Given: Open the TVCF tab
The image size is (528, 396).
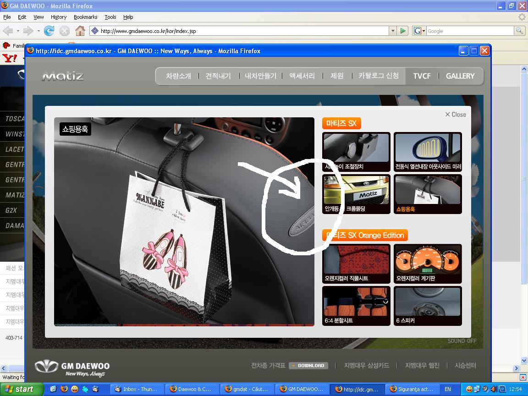Looking at the screenshot, I should point(422,76).
